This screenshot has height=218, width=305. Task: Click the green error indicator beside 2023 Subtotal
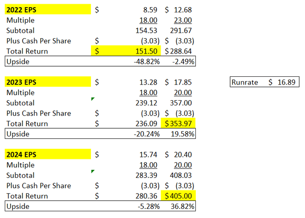click(x=93, y=99)
